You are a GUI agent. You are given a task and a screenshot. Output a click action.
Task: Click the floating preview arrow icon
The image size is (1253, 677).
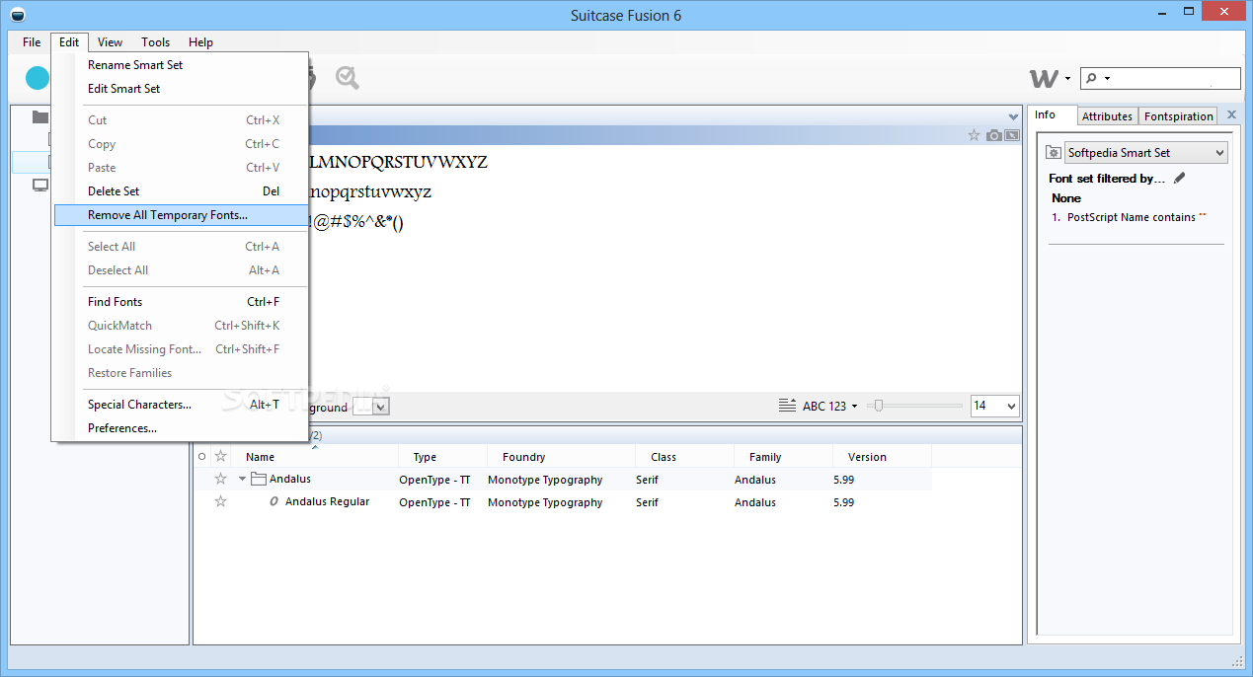[x=1012, y=135]
